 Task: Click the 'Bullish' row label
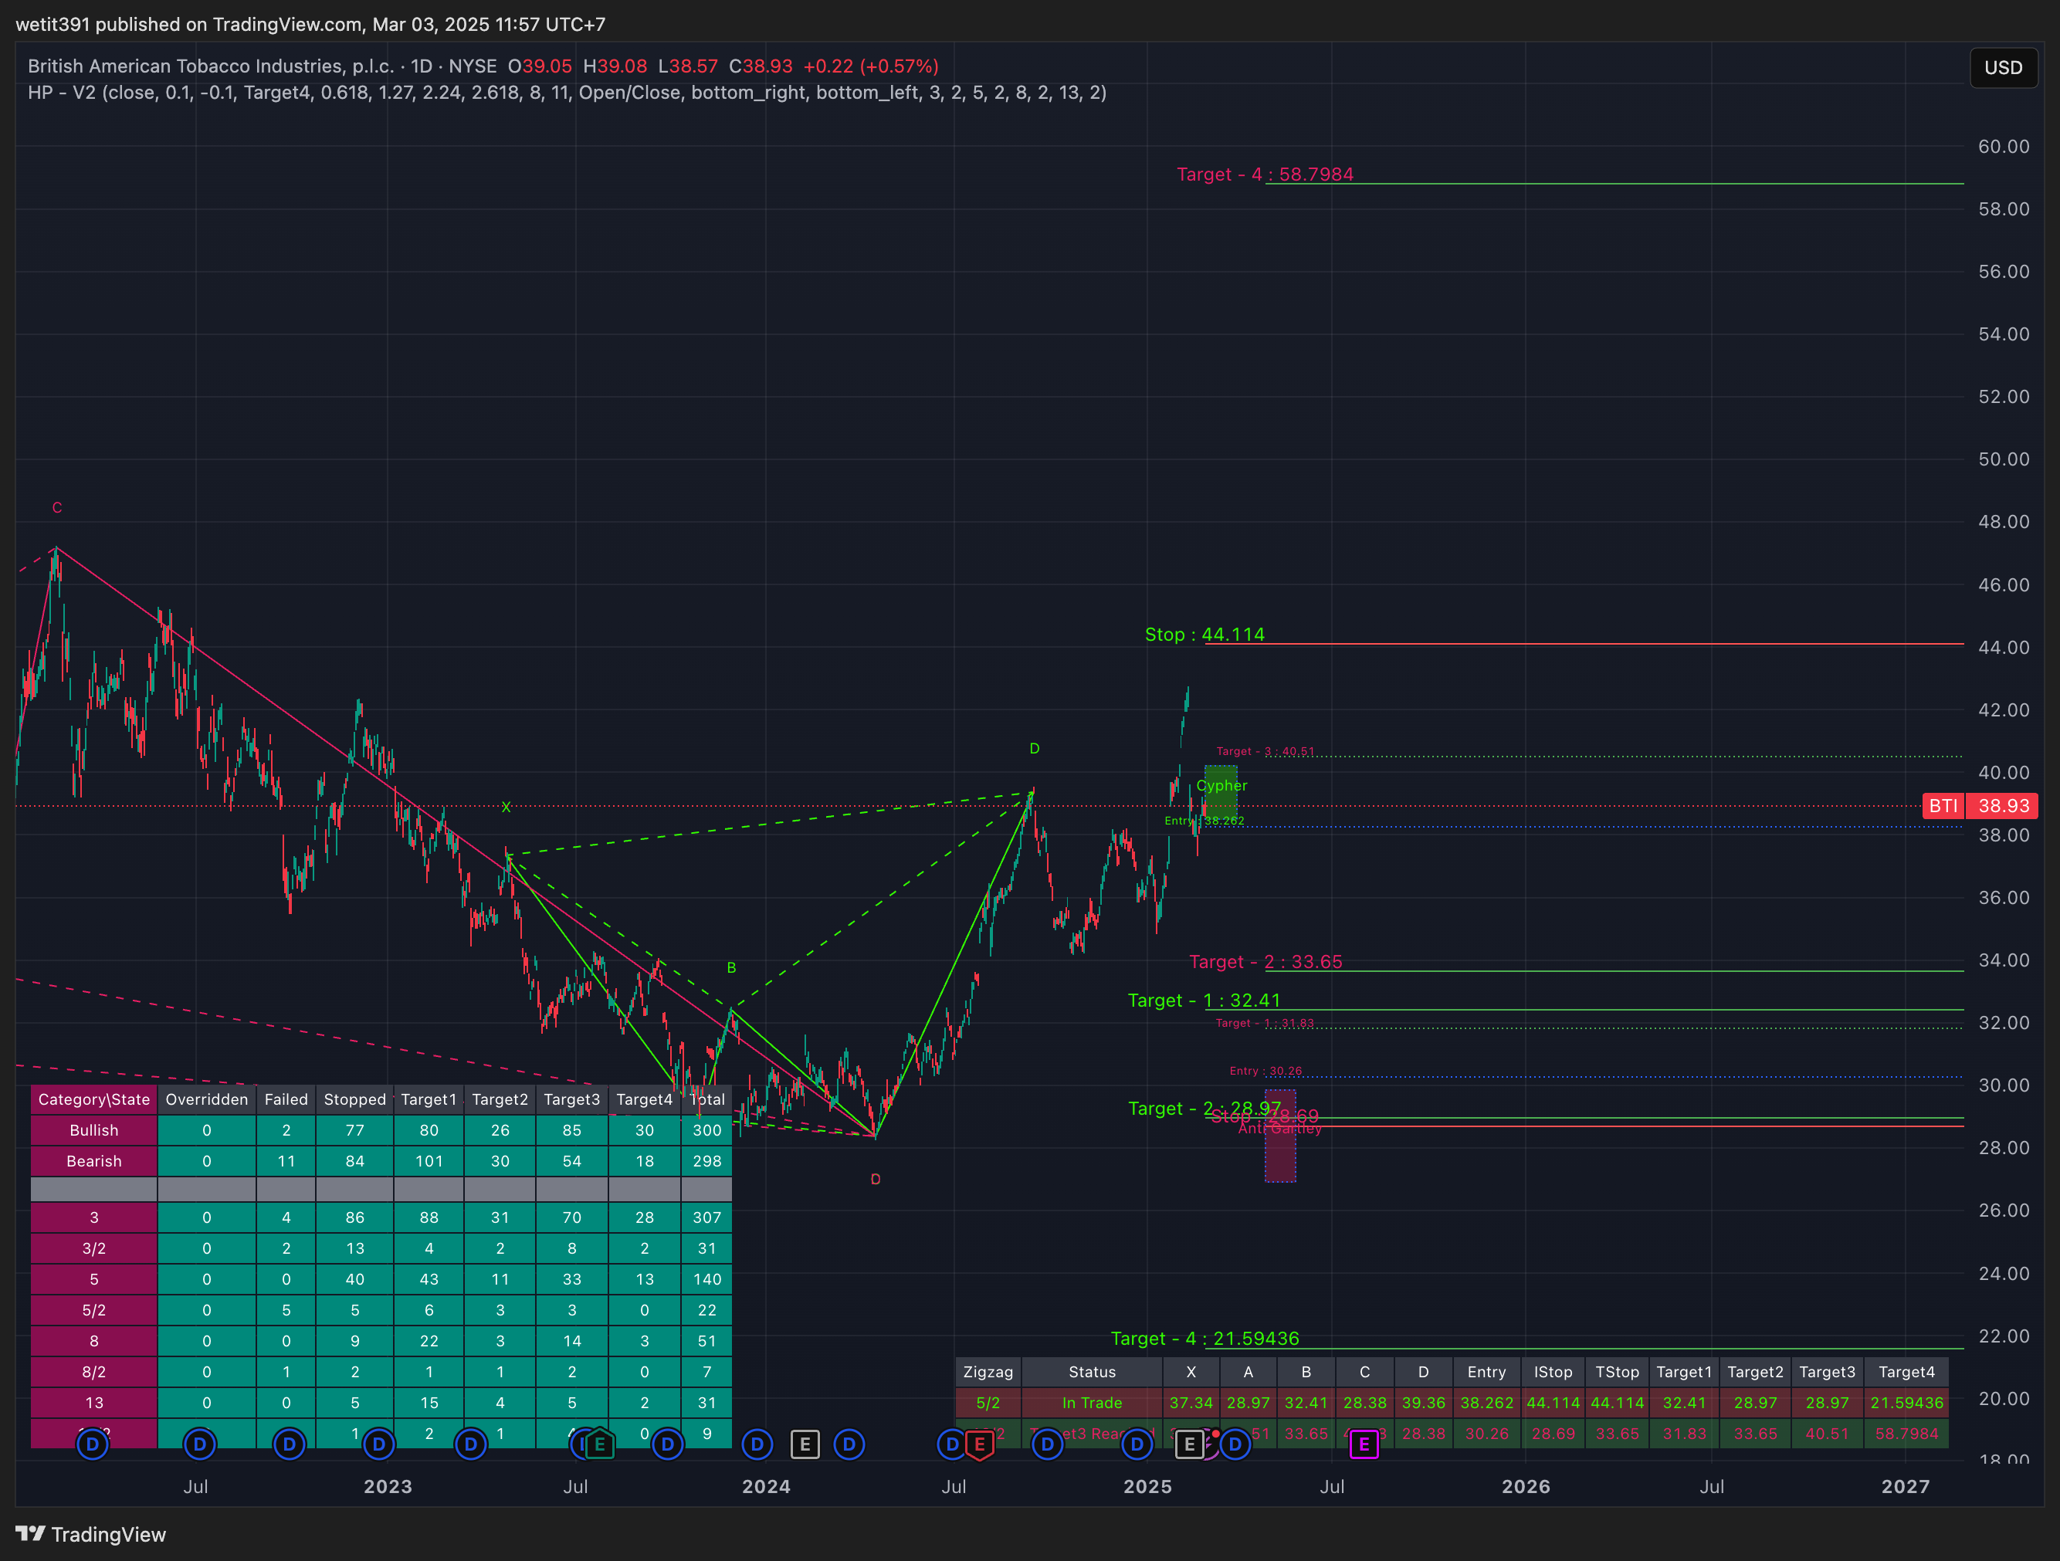coord(94,1129)
